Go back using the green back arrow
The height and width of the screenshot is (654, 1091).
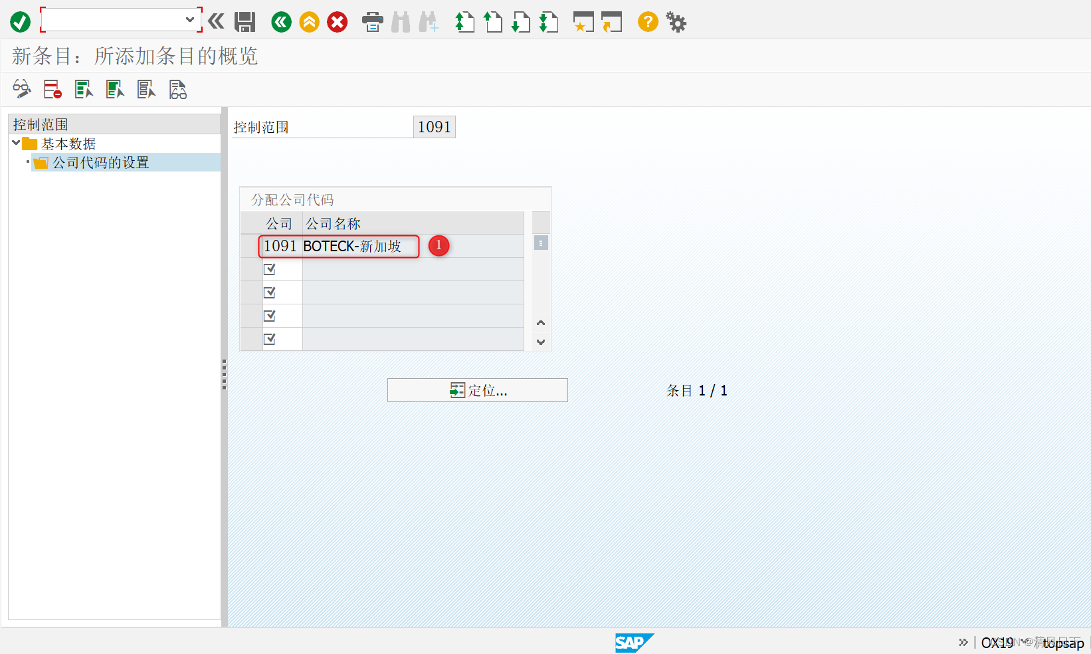click(x=280, y=22)
